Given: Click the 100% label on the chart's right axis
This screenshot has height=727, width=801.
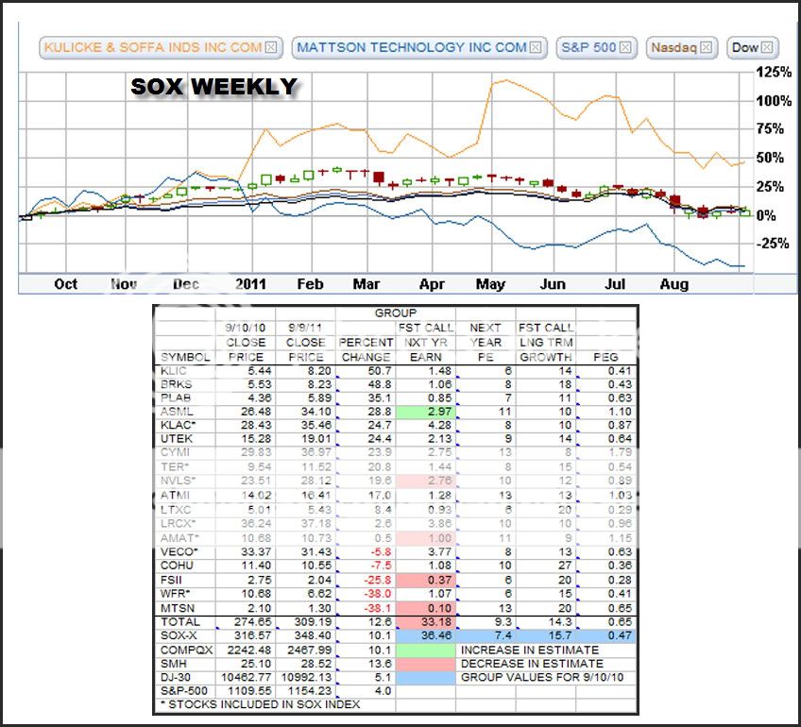Looking at the screenshot, I should pyautogui.click(x=774, y=101).
